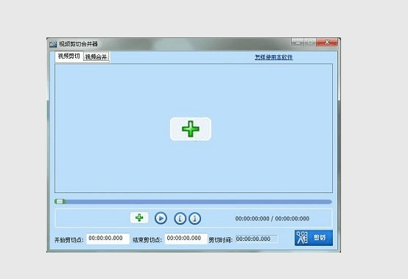Click the blue playback progress track
This screenshot has width=408, height=279.
(x=194, y=202)
